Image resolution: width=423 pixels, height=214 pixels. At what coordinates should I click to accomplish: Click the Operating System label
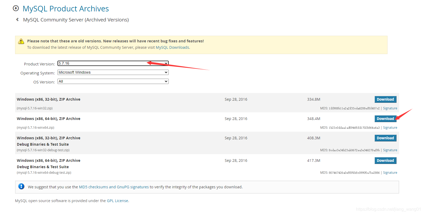click(37, 73)
